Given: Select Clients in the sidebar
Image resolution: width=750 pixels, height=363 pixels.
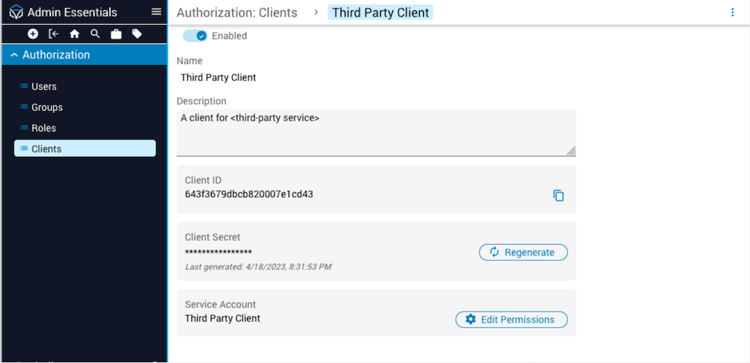Looking at the screenshot, I should [46, 149].
